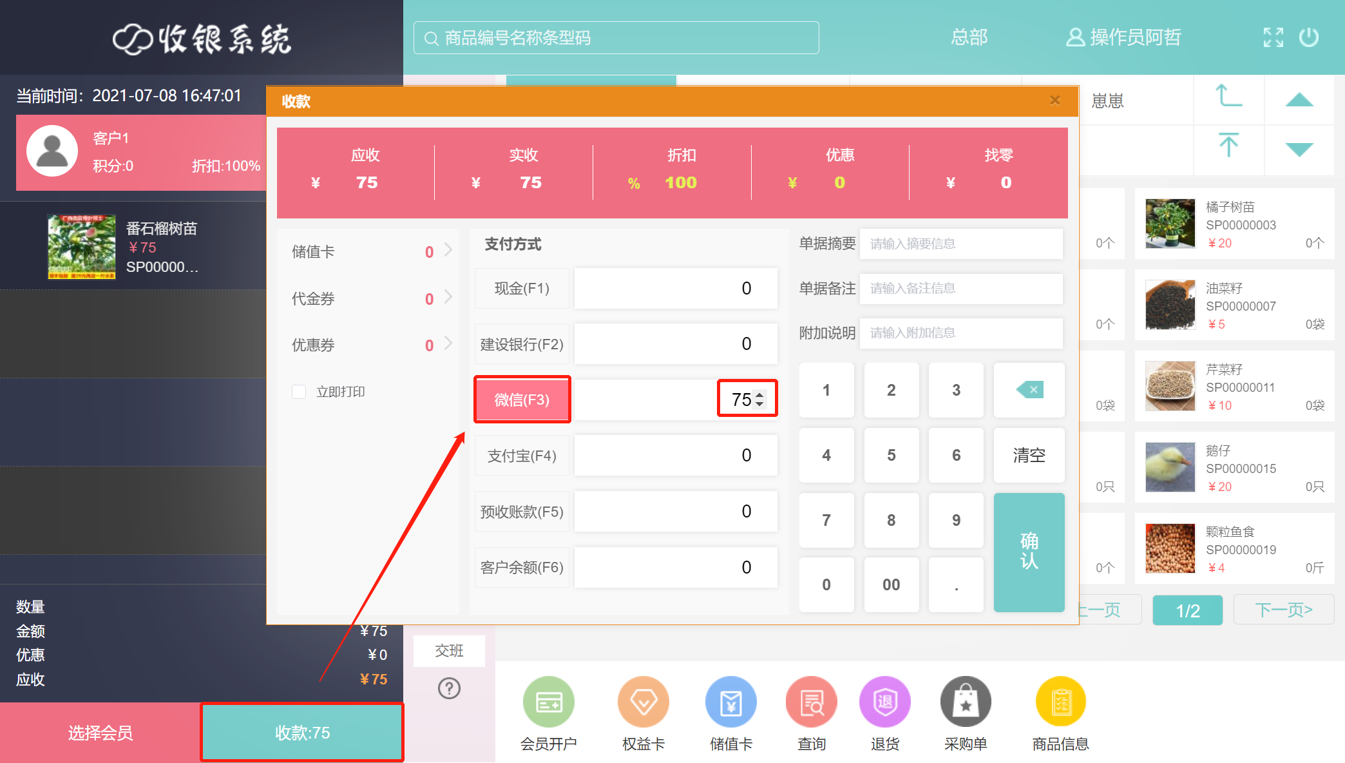Click the power logout icon

click(1308, 37)
